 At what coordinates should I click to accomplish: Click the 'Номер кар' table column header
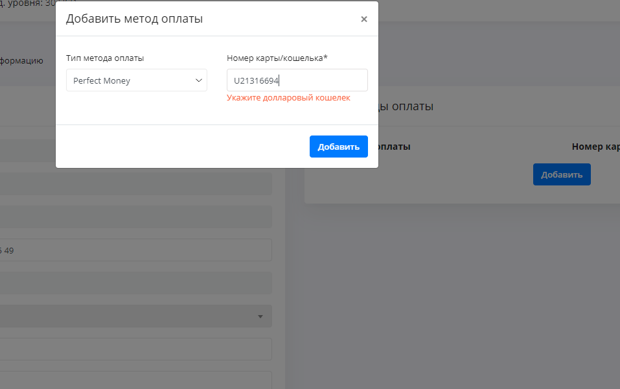coord(595,147)
